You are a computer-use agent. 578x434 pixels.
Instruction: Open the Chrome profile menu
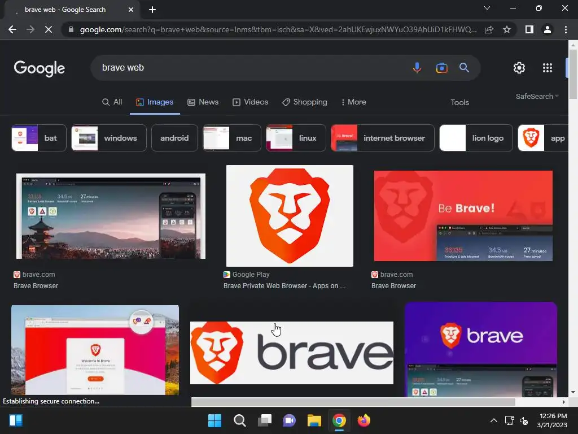(548, 29)
